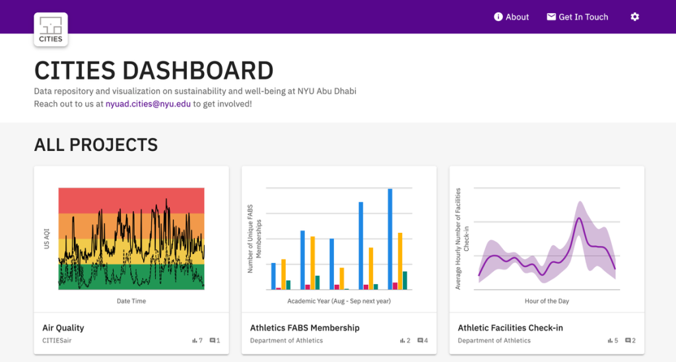
Task: Click the ALL PROJECTS heading
Action: click(96, 144)
